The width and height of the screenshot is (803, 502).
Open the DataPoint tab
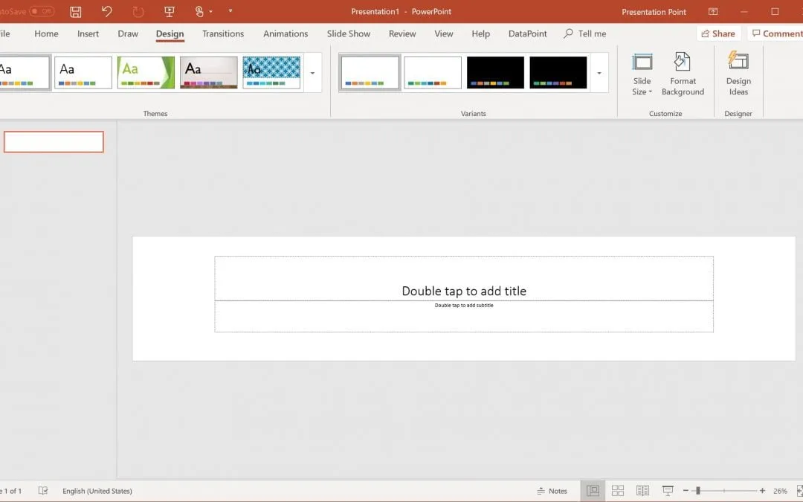(527, 33)
